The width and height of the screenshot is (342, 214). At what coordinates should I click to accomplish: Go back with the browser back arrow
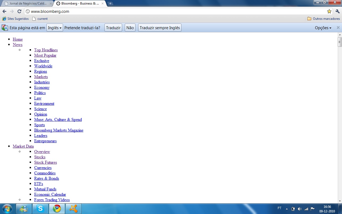[4, 11]
